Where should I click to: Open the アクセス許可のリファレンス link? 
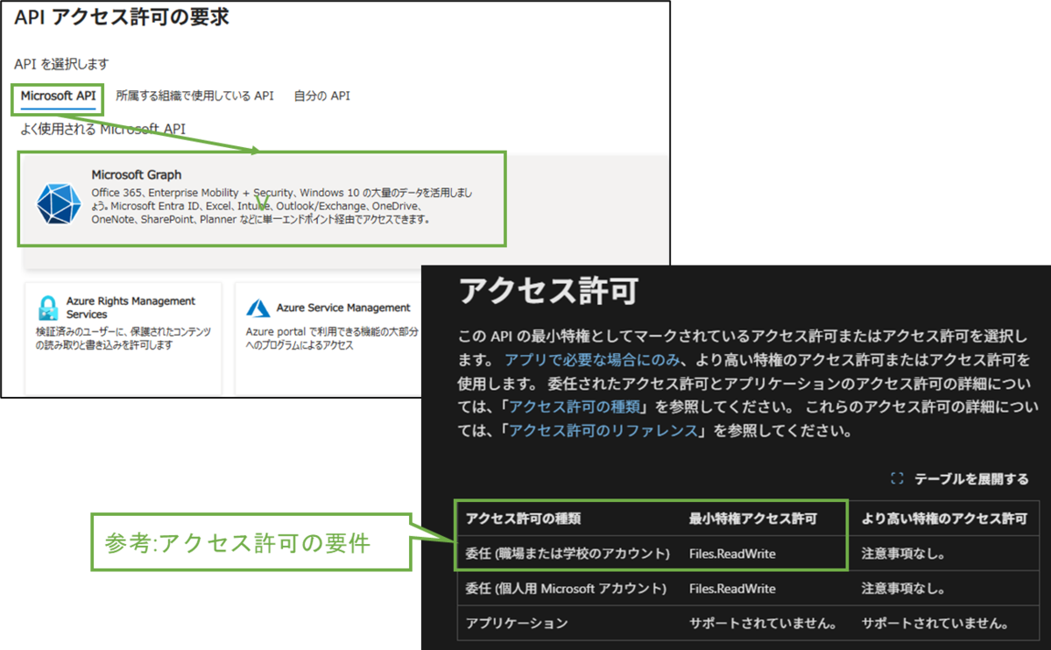(x=603, y=431)
